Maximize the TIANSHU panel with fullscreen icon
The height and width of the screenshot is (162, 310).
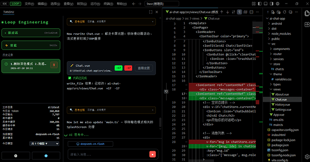151,12
